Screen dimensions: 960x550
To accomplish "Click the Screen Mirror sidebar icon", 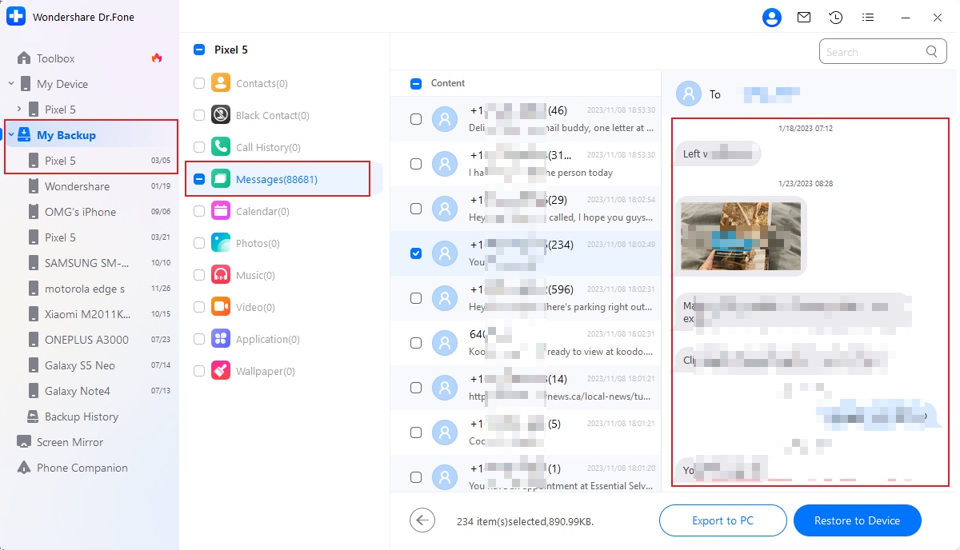I will click(x=22, y=442).
